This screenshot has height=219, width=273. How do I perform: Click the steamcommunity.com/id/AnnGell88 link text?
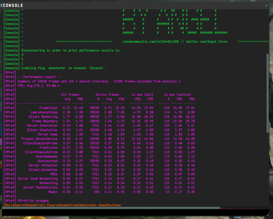tap(150, 41)
